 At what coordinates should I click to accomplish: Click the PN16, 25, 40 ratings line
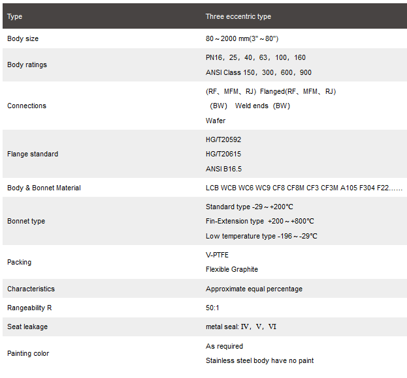click(255, 57)
